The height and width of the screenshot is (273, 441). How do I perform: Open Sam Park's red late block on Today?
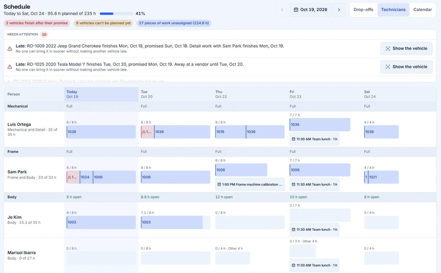[x=73, y=177]
